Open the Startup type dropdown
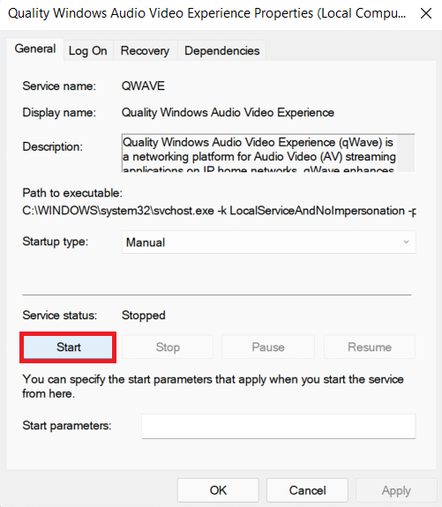 pyautogui.click(x=268, y=242)
